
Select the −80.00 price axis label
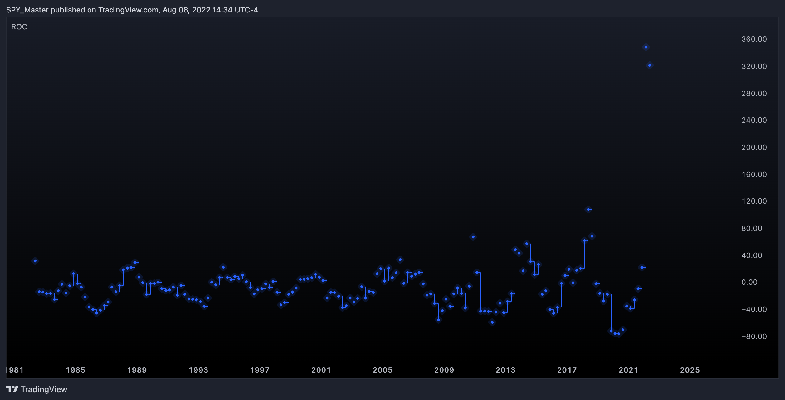pos(754,336)
